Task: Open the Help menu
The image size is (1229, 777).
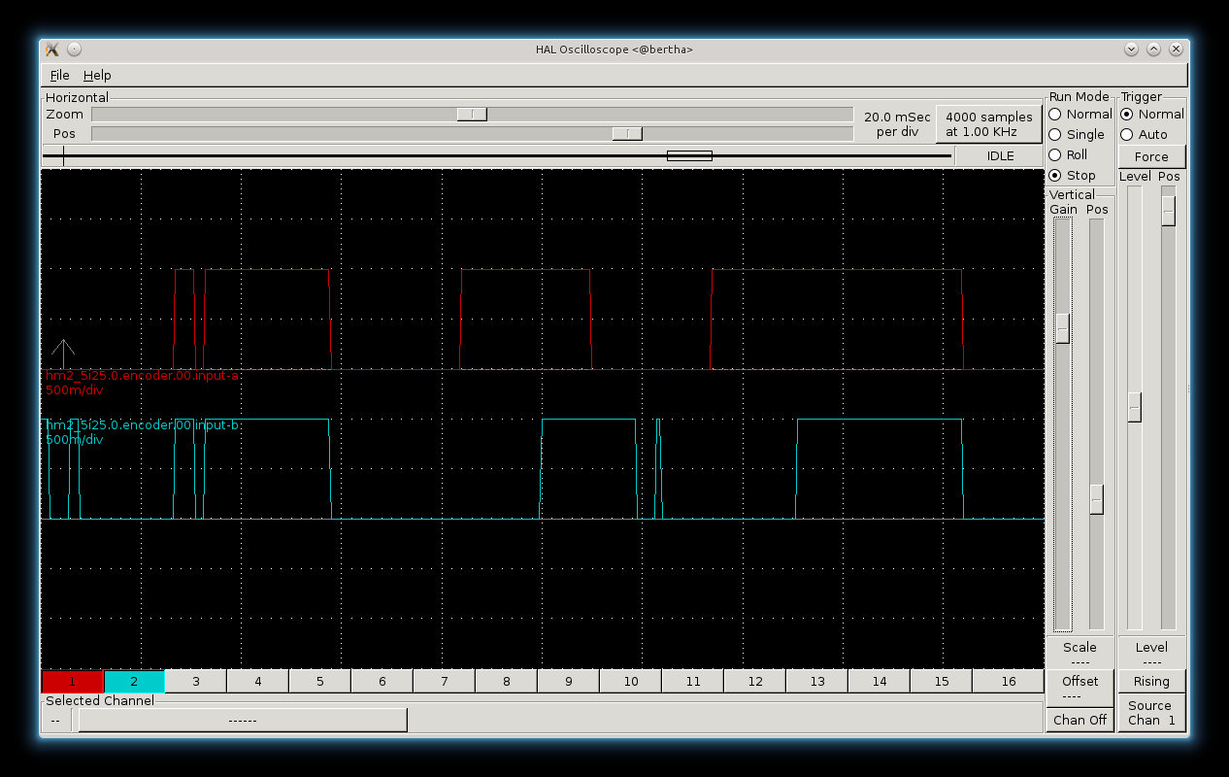Action: tap(97, 76)
